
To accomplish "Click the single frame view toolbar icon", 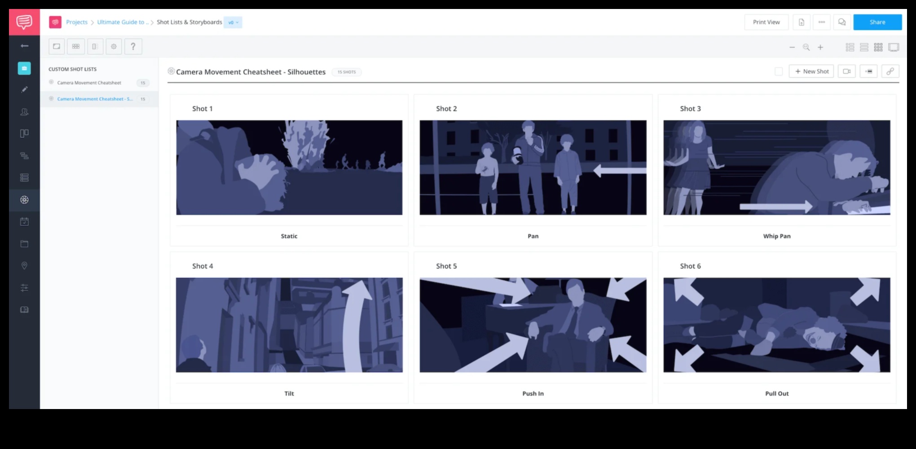I will [57, 46].
